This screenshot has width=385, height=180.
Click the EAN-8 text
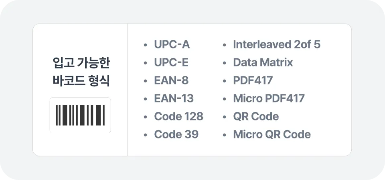pos(171,81)
